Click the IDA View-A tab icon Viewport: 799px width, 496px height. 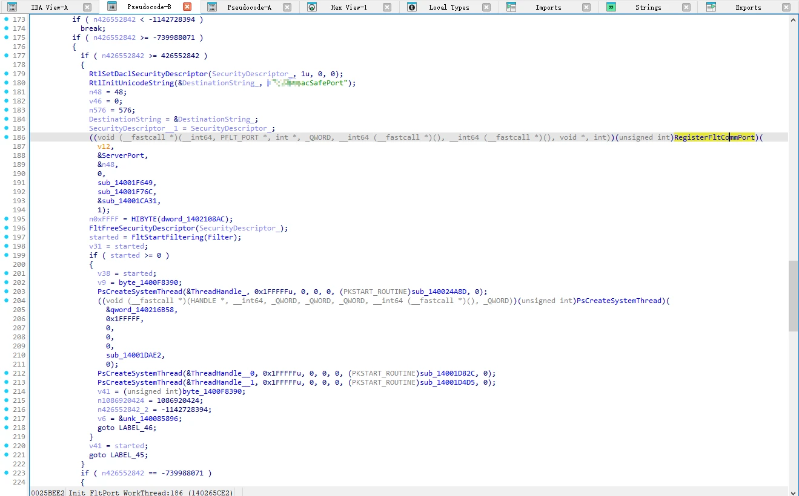coord(12,7)
